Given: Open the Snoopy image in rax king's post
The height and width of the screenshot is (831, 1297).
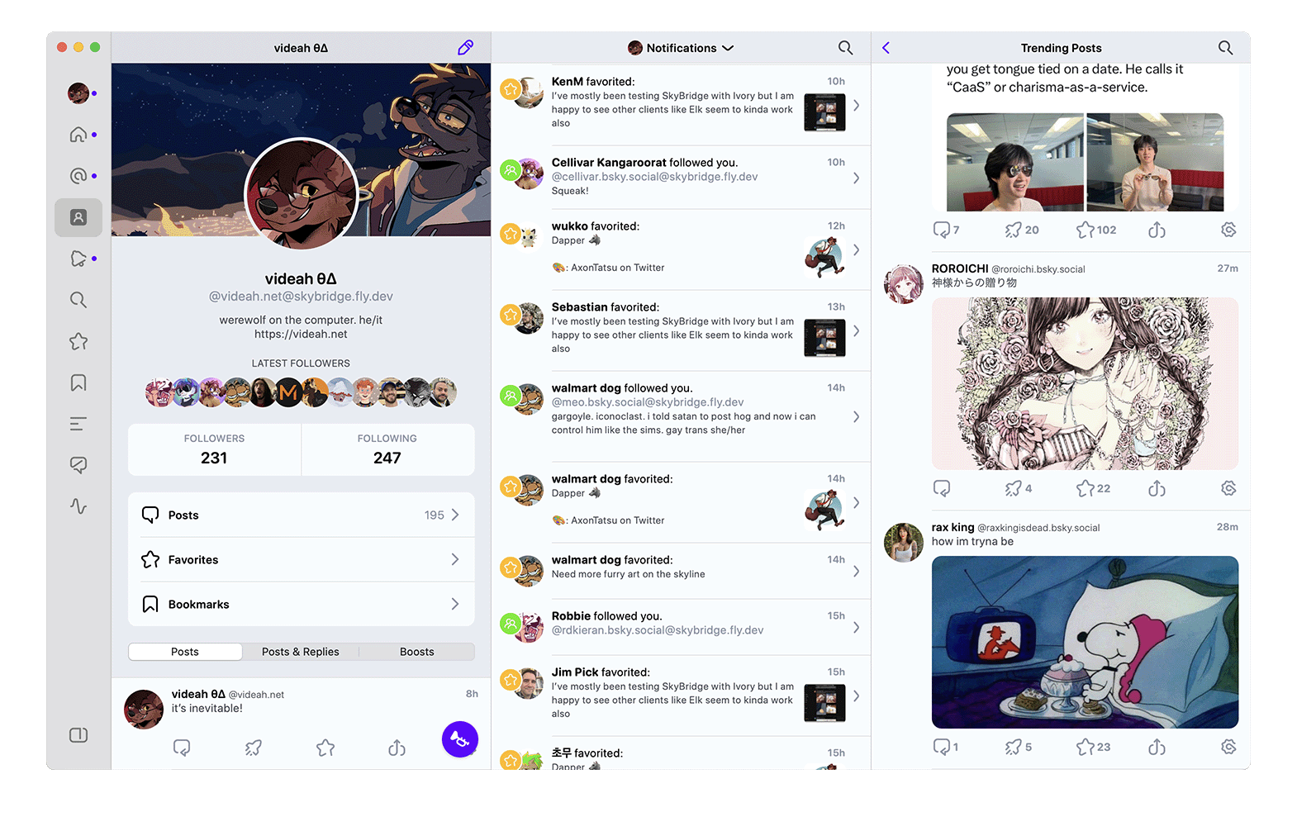Looking at the screenshot, I should (1085, 642).
